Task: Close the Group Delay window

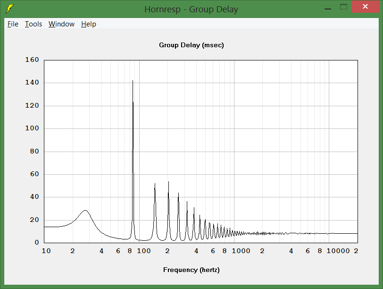Action: point(365,7)
